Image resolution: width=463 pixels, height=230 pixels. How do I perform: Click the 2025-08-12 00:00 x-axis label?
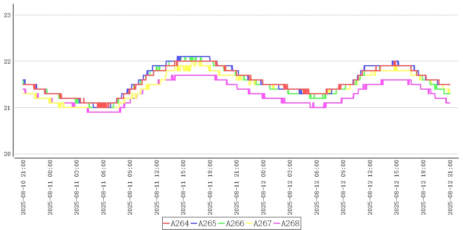click(x=264, y=187)
